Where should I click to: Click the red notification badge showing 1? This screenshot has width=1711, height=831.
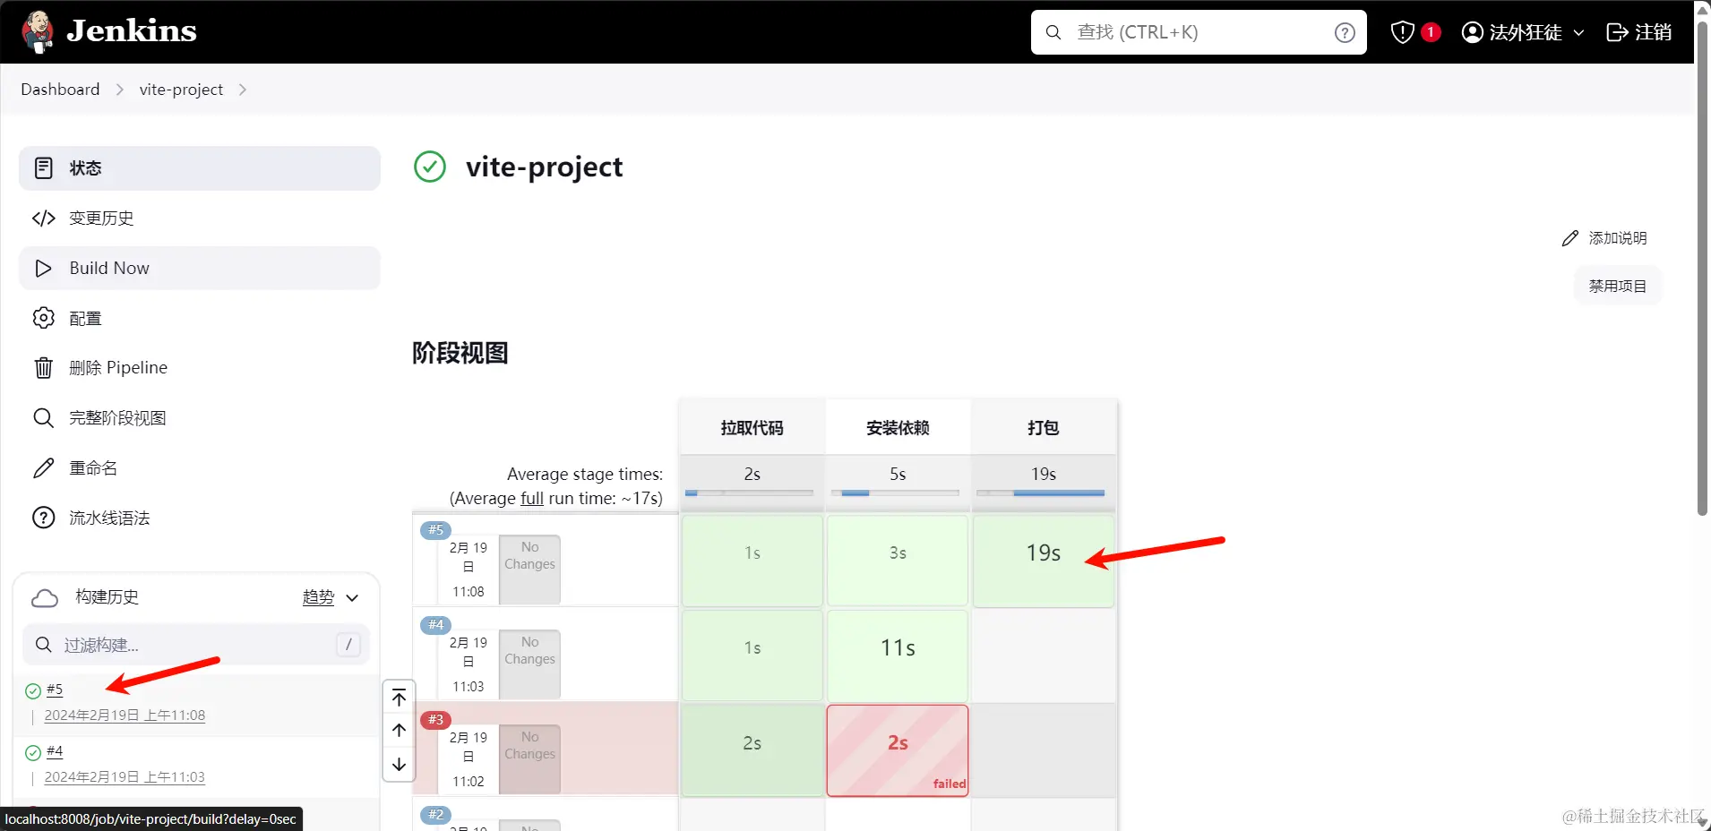(x=1431, y=32)
